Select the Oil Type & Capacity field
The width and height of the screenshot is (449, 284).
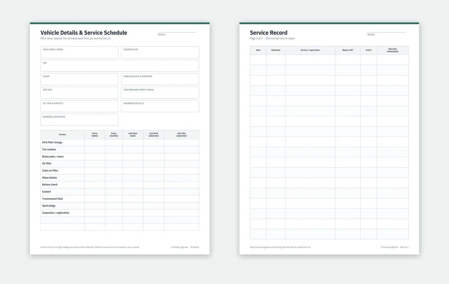tap(79, 106)
